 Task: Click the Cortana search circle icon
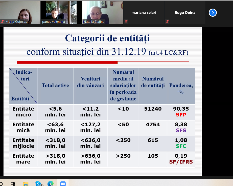(1, 183)
